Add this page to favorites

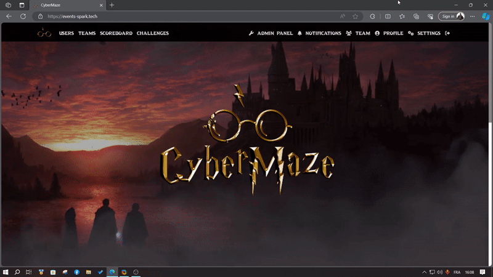tap(356, 17)
